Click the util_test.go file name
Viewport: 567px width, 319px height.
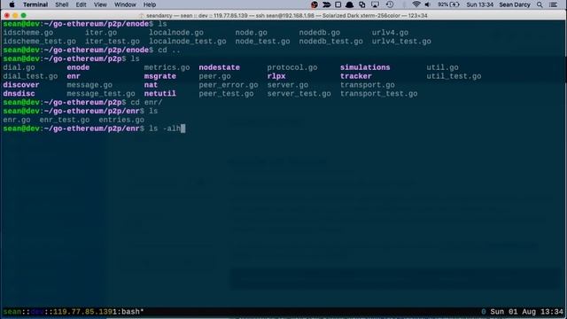tap(454, 76)
